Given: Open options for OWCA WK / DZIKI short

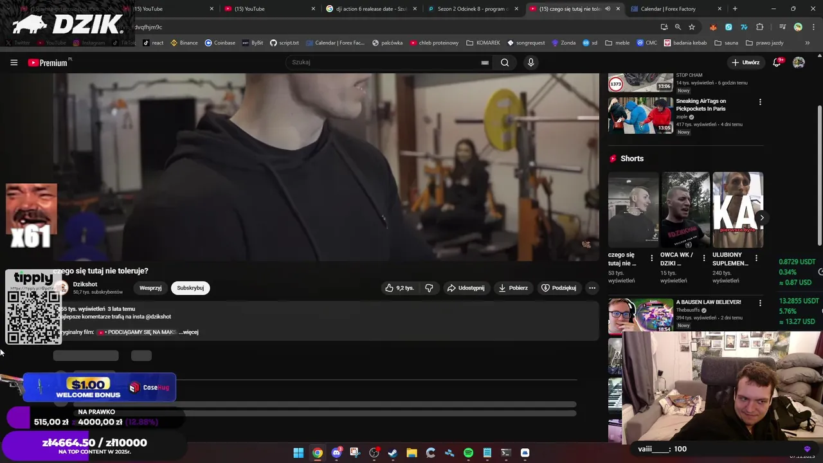Looking at the screenshot, I should pyautogui.click(x=704, y=258).
